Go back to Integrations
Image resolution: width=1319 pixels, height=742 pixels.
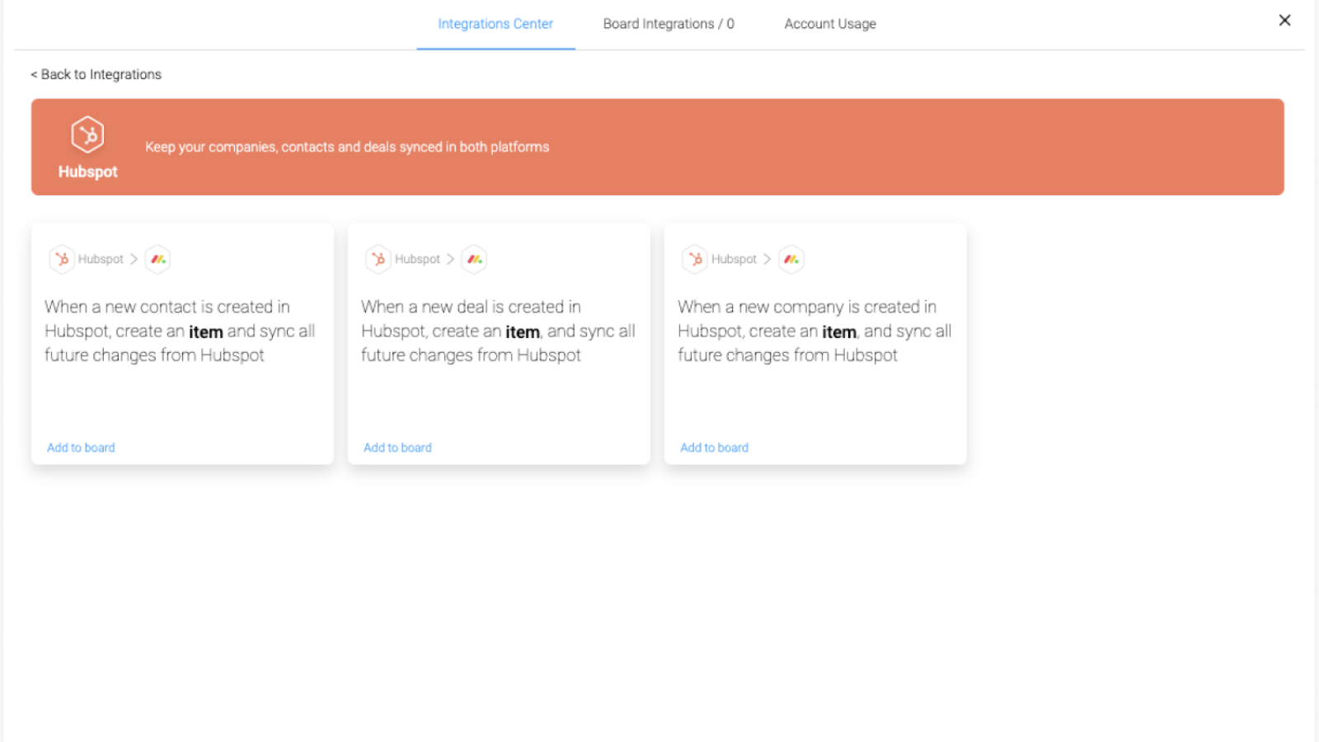pos(96,74)
